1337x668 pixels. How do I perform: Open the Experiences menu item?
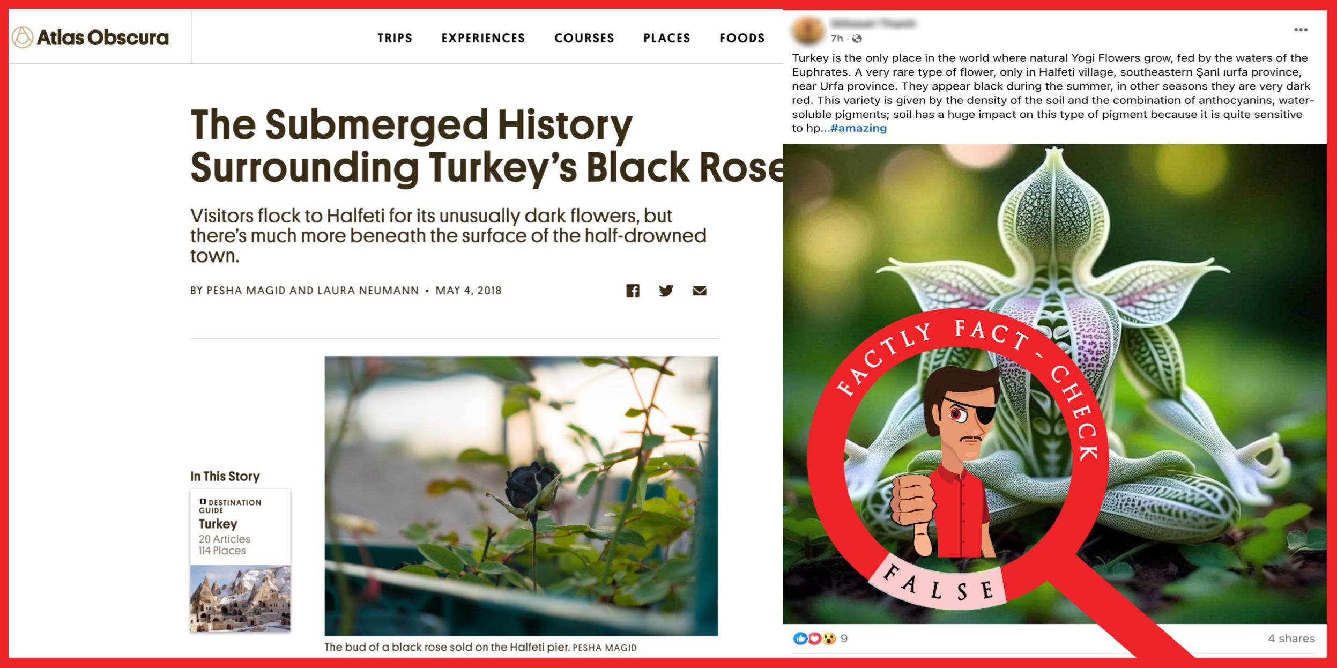tap(483, 38)
